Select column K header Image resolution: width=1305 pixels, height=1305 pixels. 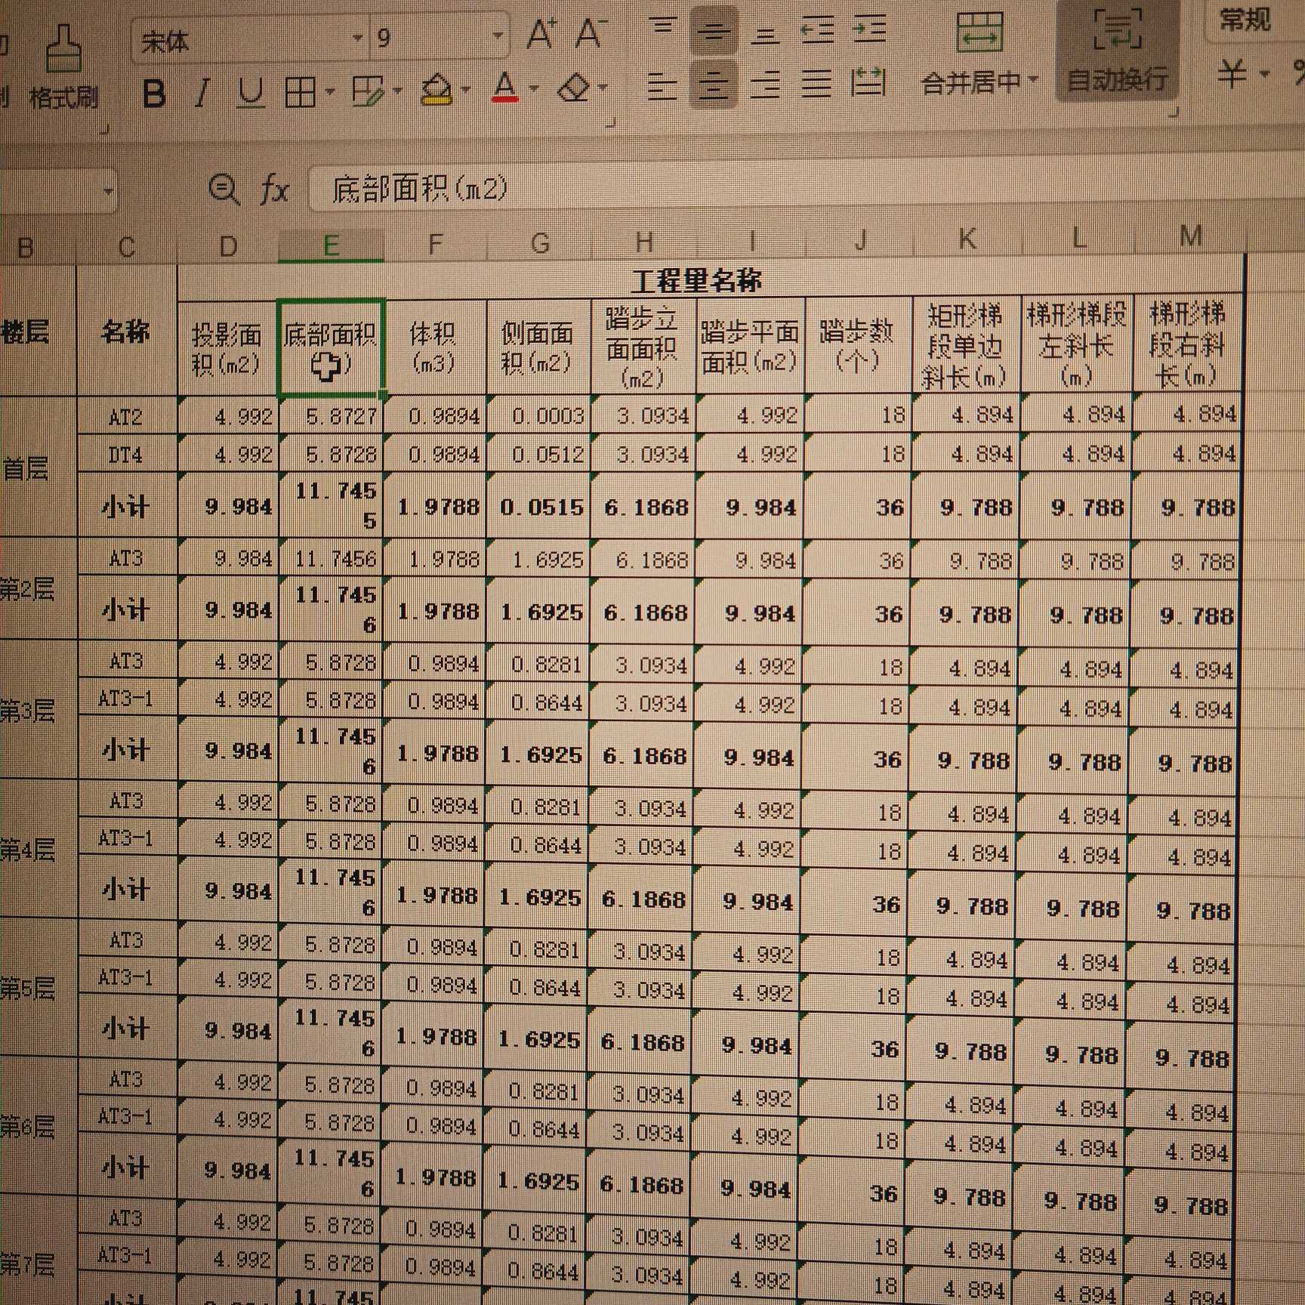(967, 239)
